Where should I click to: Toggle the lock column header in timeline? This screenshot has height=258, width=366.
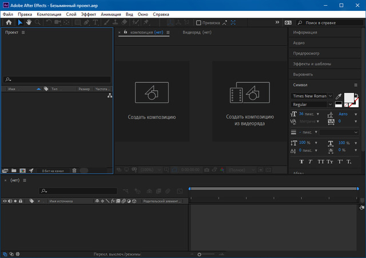point(21,201)
